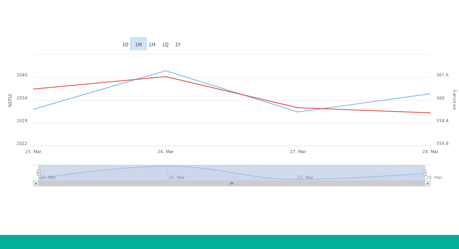The image size is (459, 249).
Task: Click the 2040 label on NEPSE axis
Action: tap(22, 75)
